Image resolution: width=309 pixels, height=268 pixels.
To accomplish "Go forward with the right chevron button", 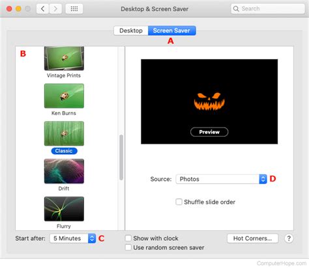I will pos(55,9).
